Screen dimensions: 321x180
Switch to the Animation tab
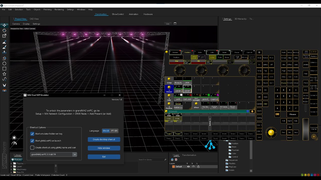pyautogui.click(x=134, y=14)
